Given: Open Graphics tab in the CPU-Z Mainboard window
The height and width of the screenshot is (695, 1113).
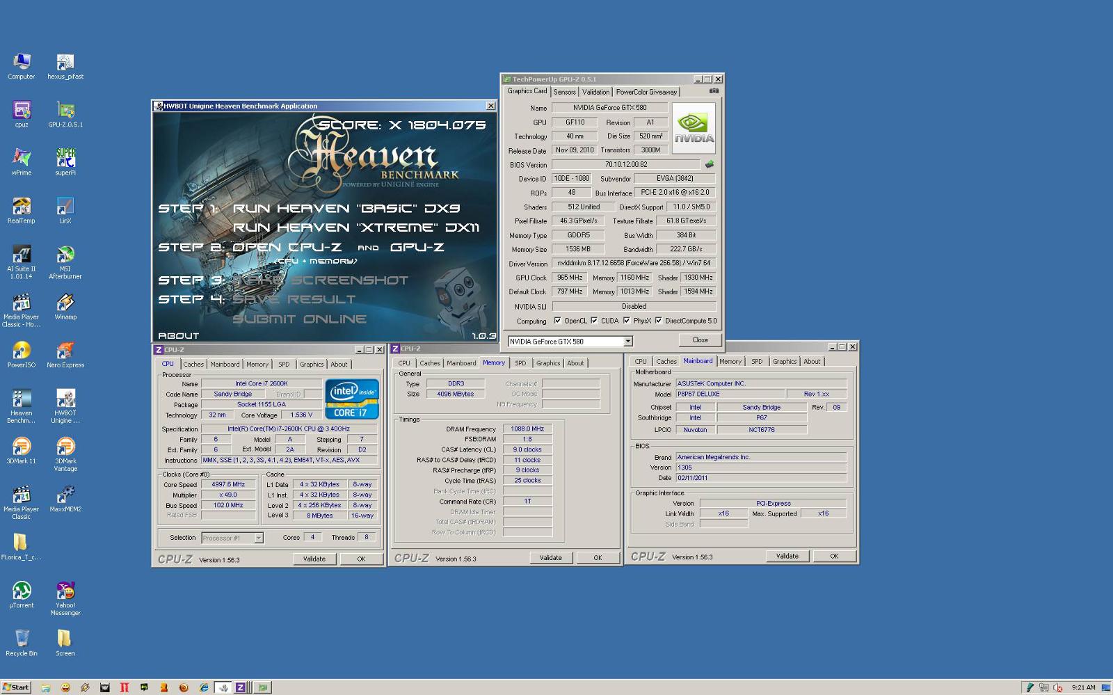Looking at the screenshot, I should (785, 362).
